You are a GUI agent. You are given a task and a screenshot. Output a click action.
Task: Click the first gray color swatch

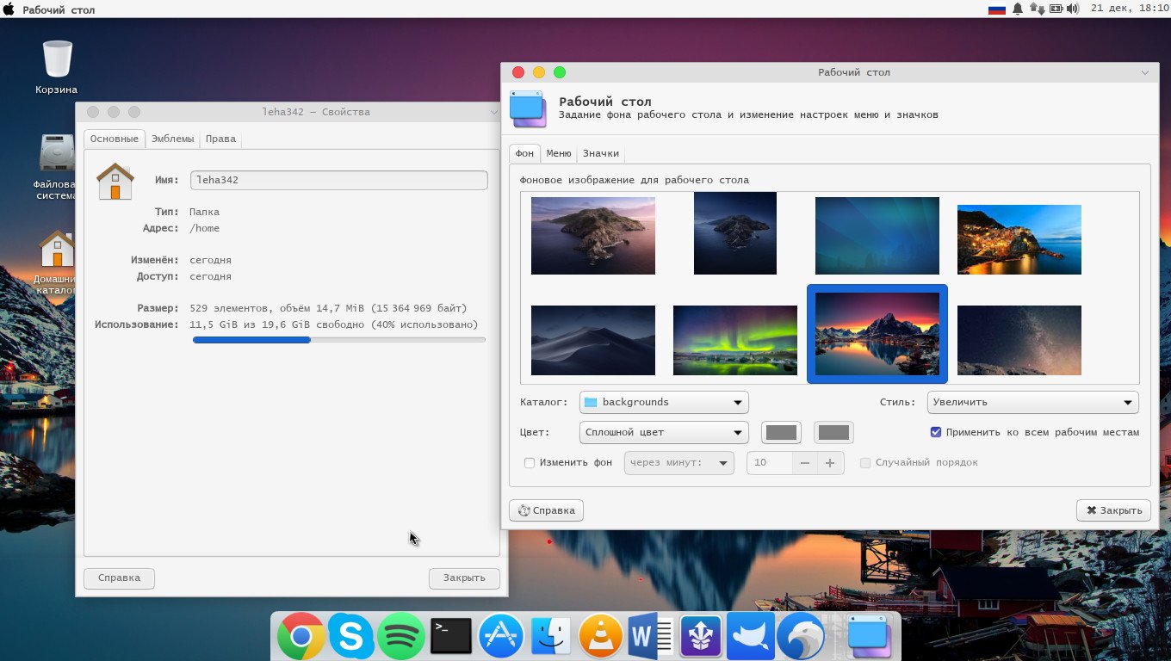[x=781, y=432]
